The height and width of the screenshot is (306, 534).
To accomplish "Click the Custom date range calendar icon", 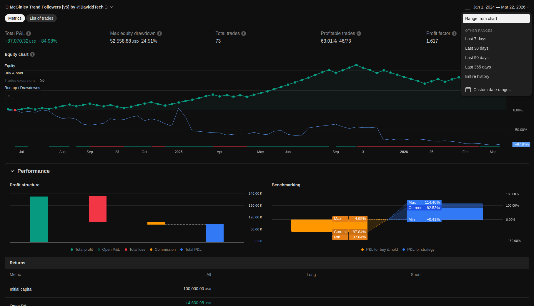I will click(468, 90).
